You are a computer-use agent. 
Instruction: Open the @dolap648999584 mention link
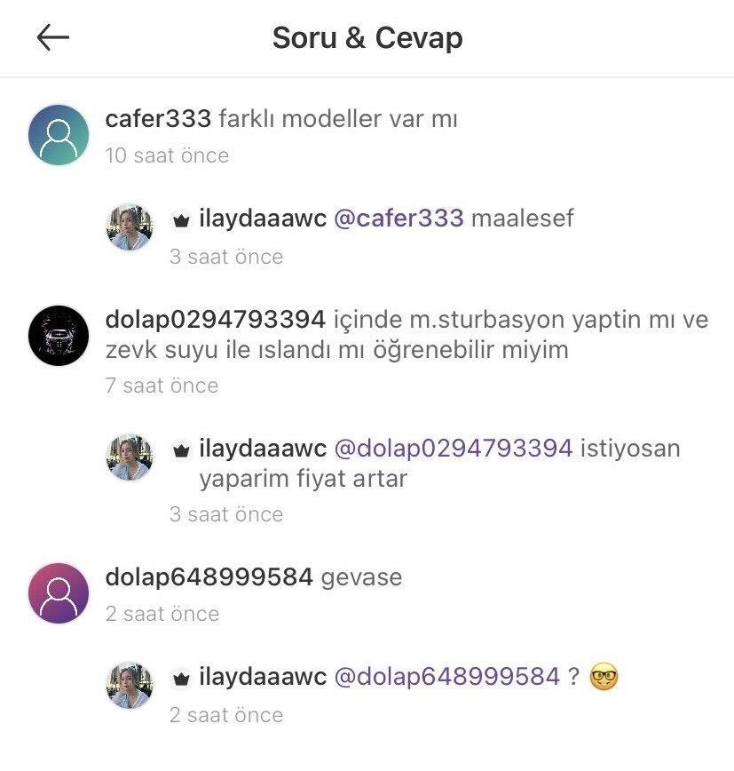[x=447, y=677]
